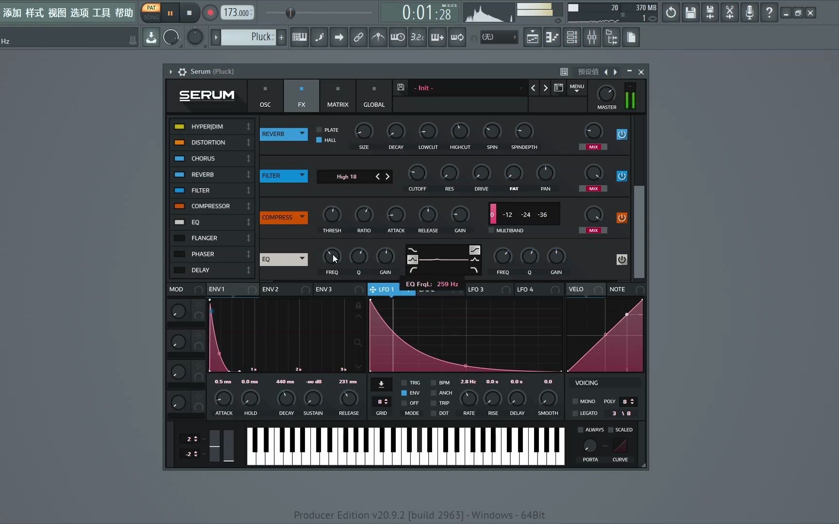Expand the Serum plugin window menu arrow
Screen dimensions: 839x524
[x=171, y=72]
